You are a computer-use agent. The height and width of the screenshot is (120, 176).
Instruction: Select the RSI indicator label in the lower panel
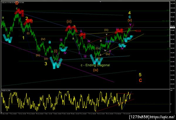pyautogui.click(x=6, y=91)
